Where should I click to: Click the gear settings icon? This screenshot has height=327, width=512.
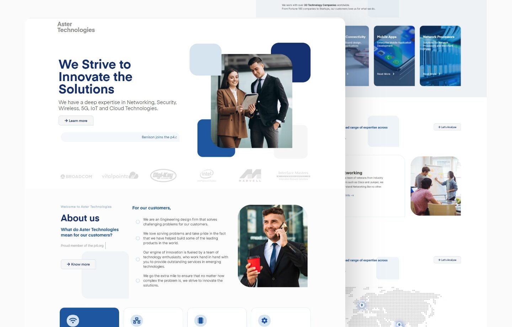point(264,320)
